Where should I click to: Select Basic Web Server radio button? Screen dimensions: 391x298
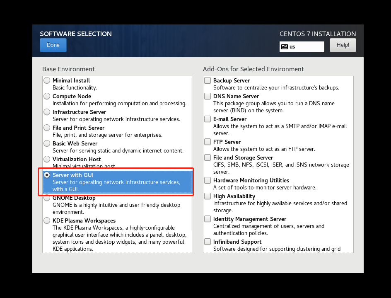click(47, 143)
